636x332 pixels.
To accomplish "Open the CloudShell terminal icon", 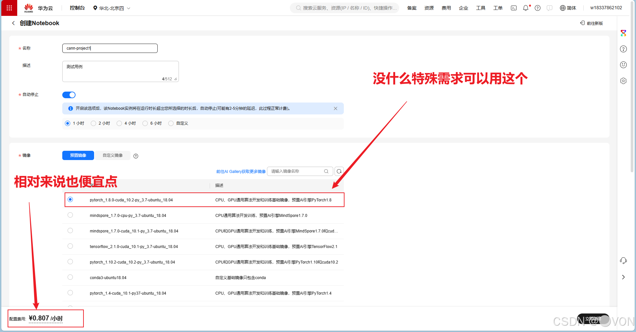I will (513, 8).
